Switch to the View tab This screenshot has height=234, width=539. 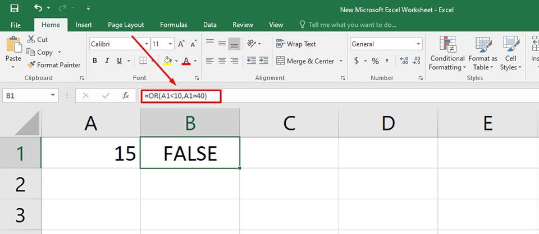point(276,25)
